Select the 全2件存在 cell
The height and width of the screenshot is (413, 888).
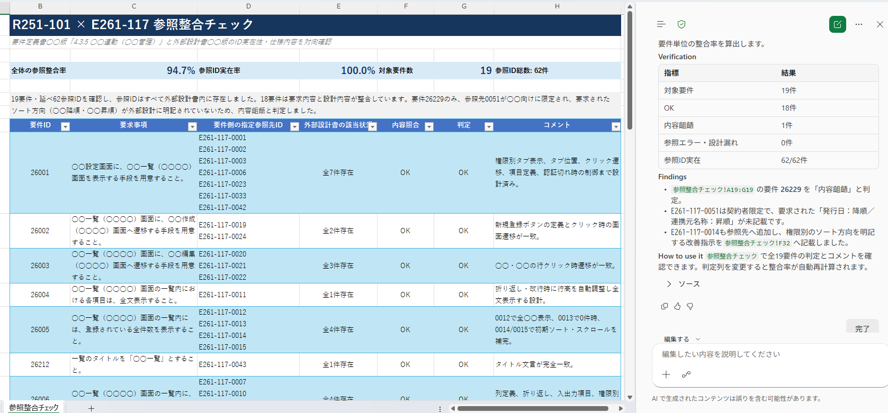pos(338,231)
